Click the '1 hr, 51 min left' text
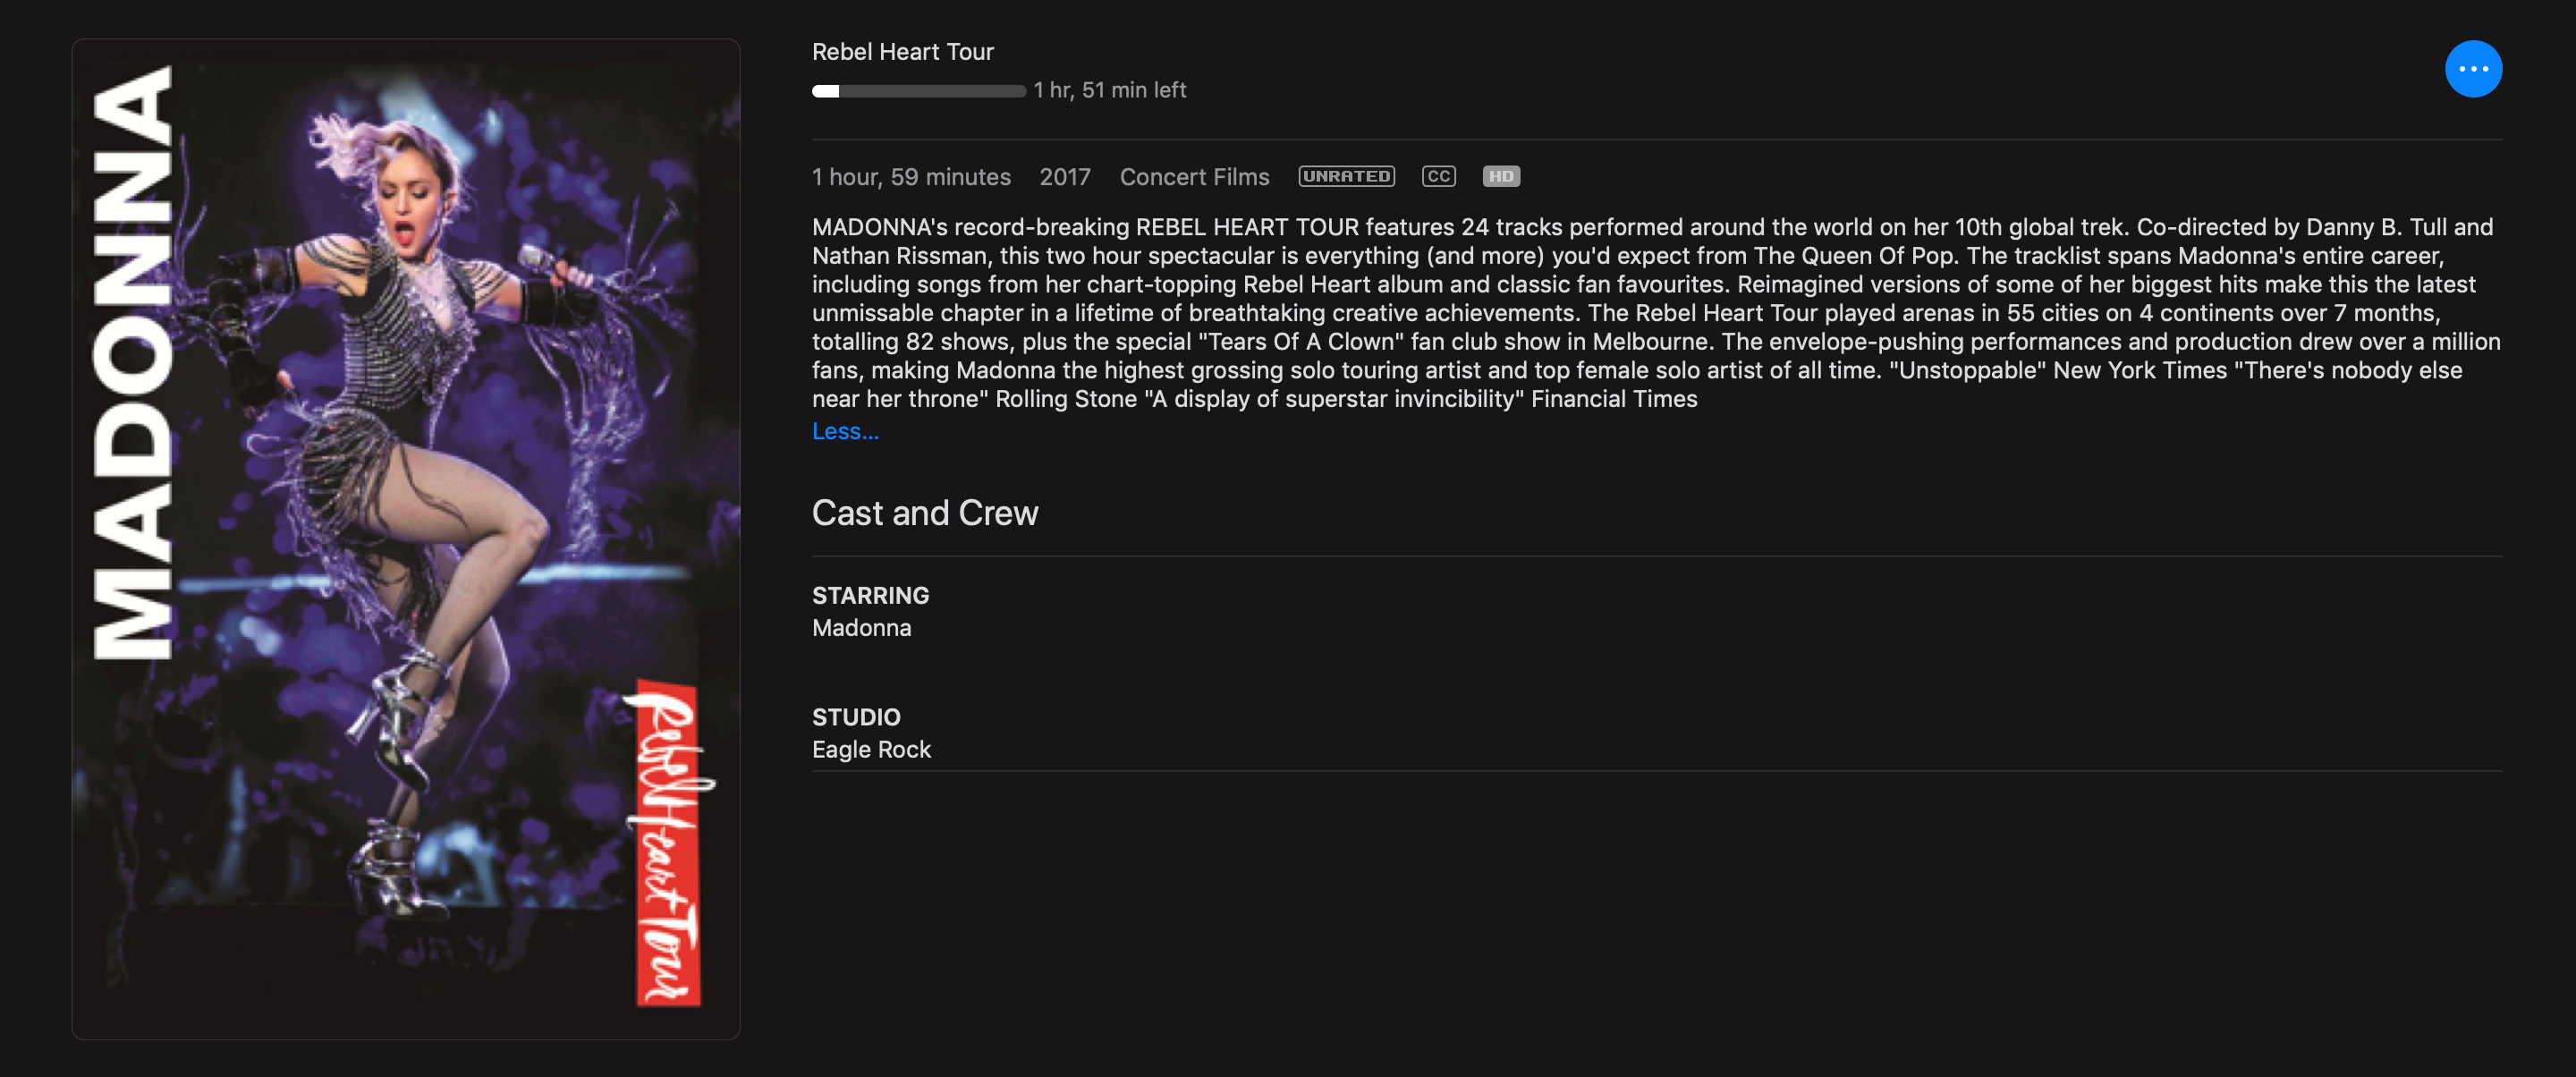 [x=1110, y=90]
